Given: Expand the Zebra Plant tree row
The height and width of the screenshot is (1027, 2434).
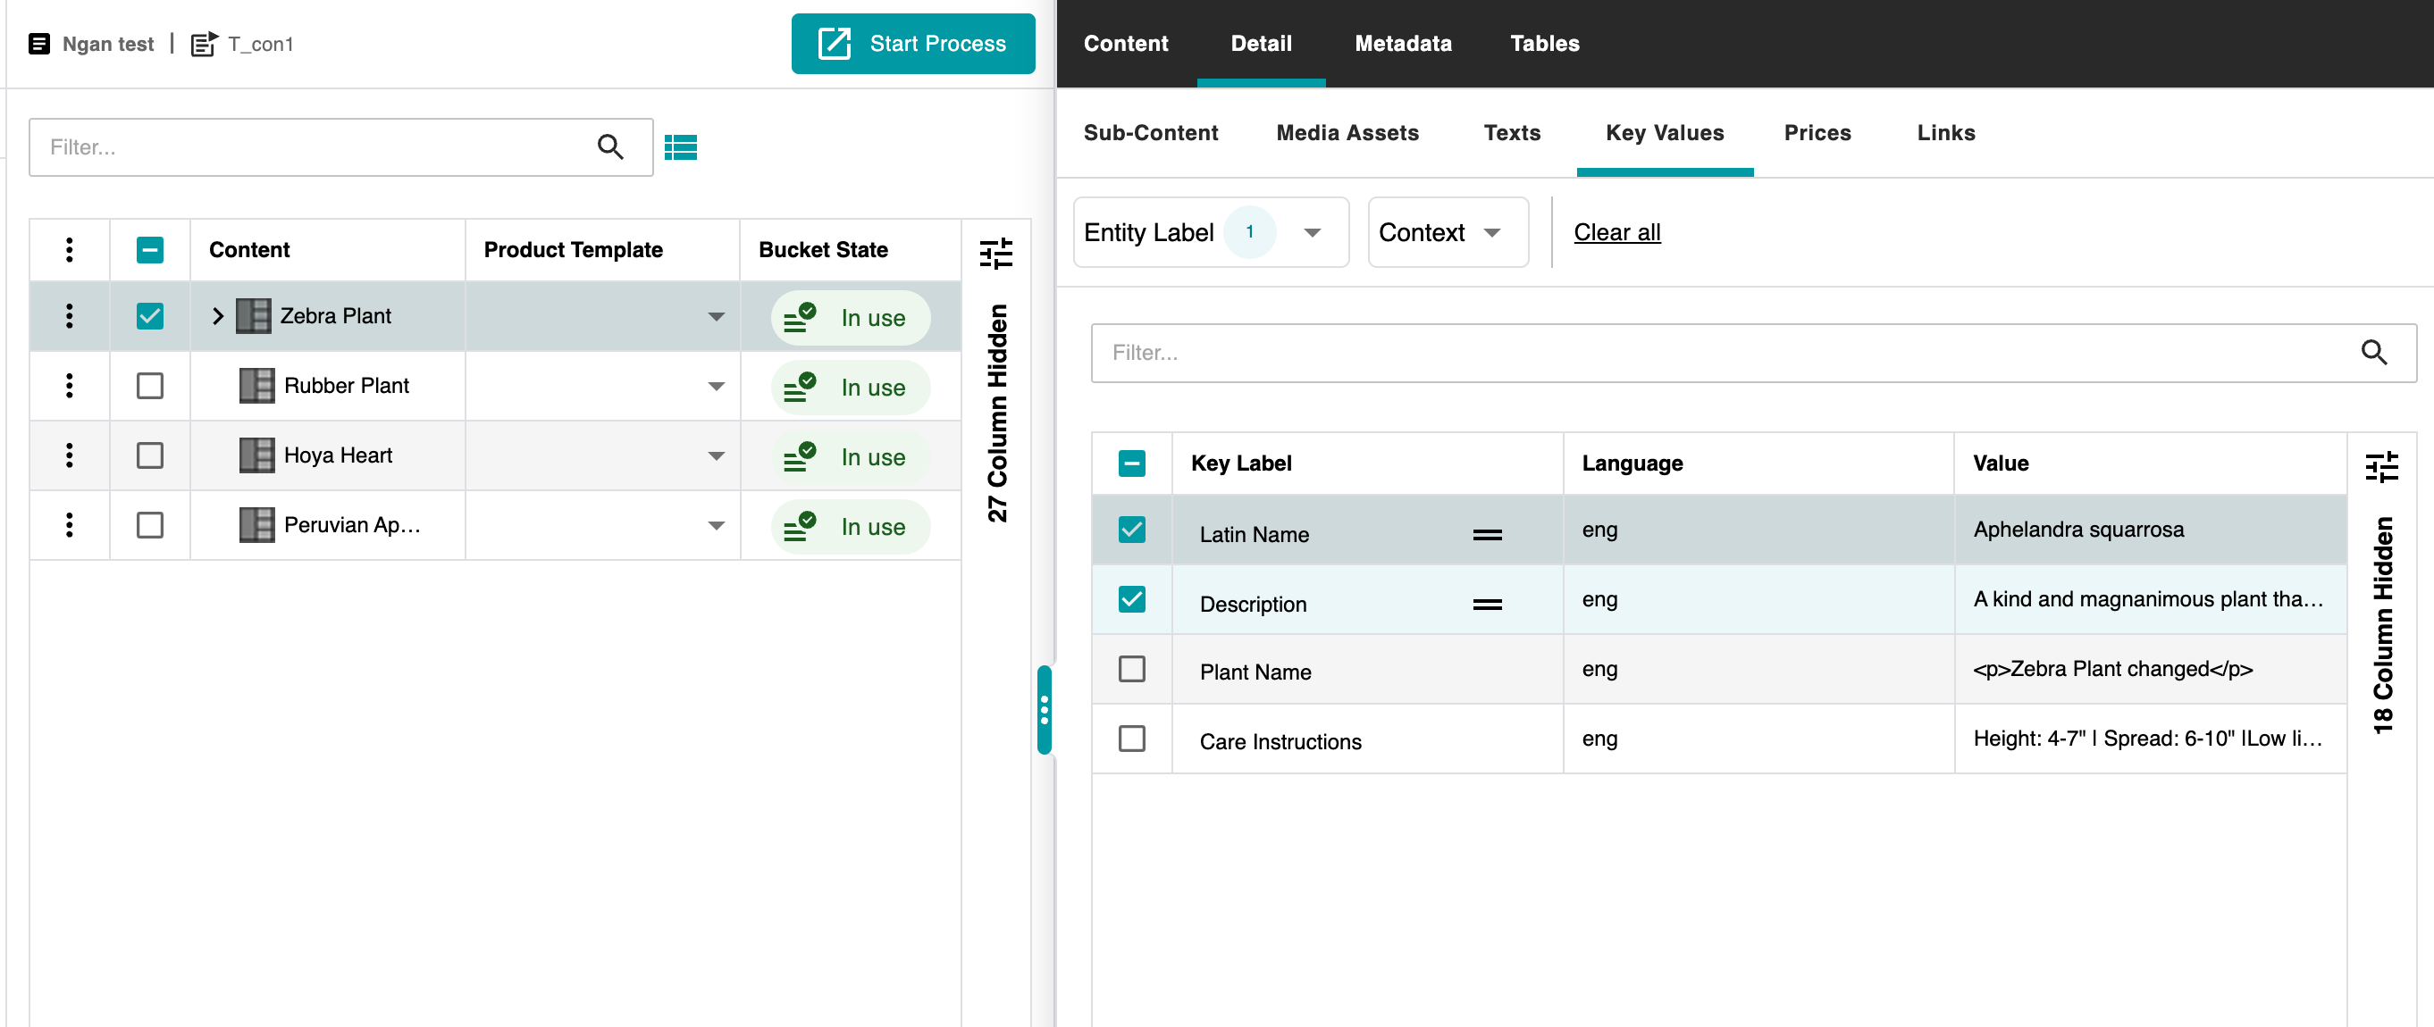Looking at the screenshot, I should pos(217,316).
